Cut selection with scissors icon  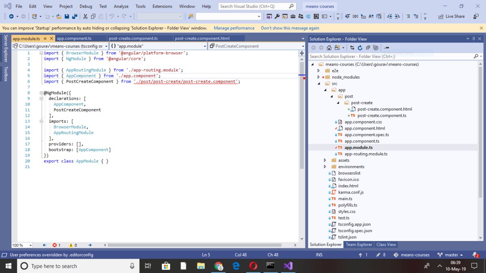[85, 16]
